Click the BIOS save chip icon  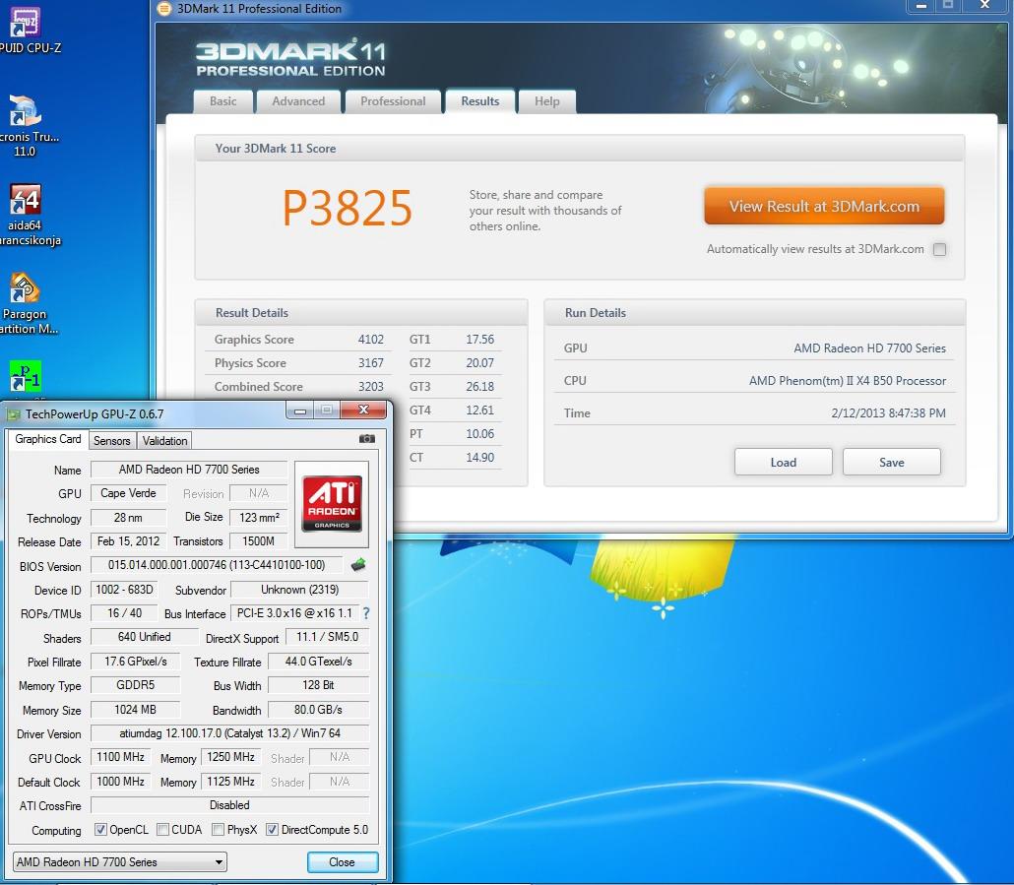pyautogui.click(x=358, y=565)
